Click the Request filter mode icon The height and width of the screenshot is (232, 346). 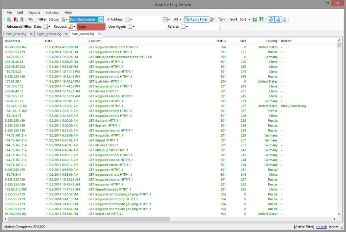(x=71, y=27)
